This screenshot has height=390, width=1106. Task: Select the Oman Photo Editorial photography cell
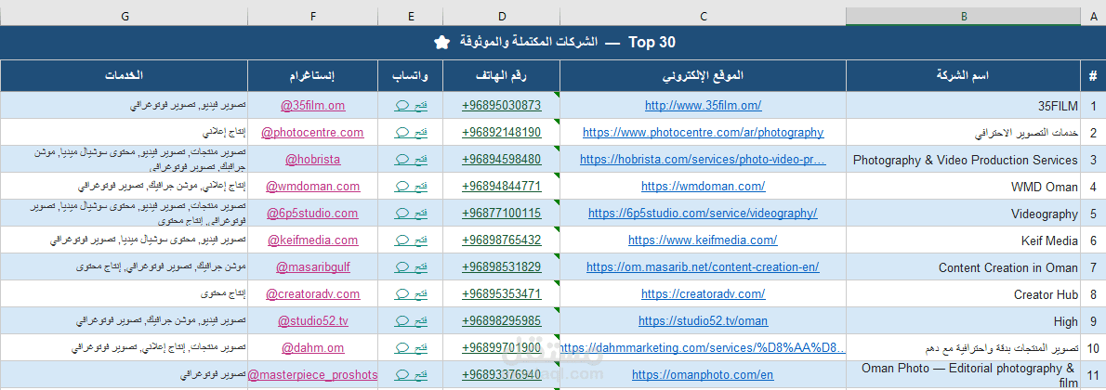point(964,374)
